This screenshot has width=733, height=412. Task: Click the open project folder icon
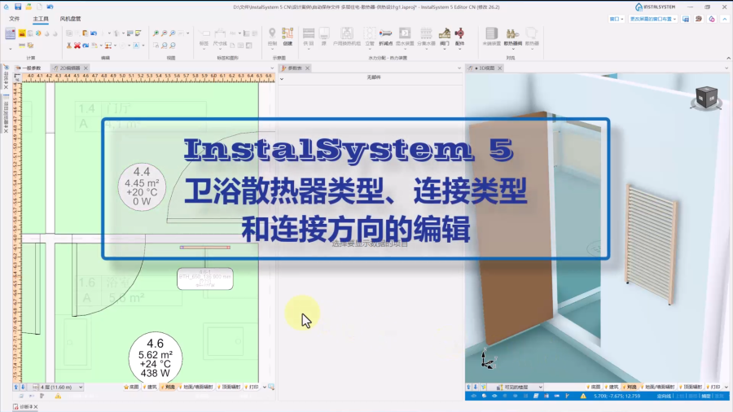coord(29,7)
